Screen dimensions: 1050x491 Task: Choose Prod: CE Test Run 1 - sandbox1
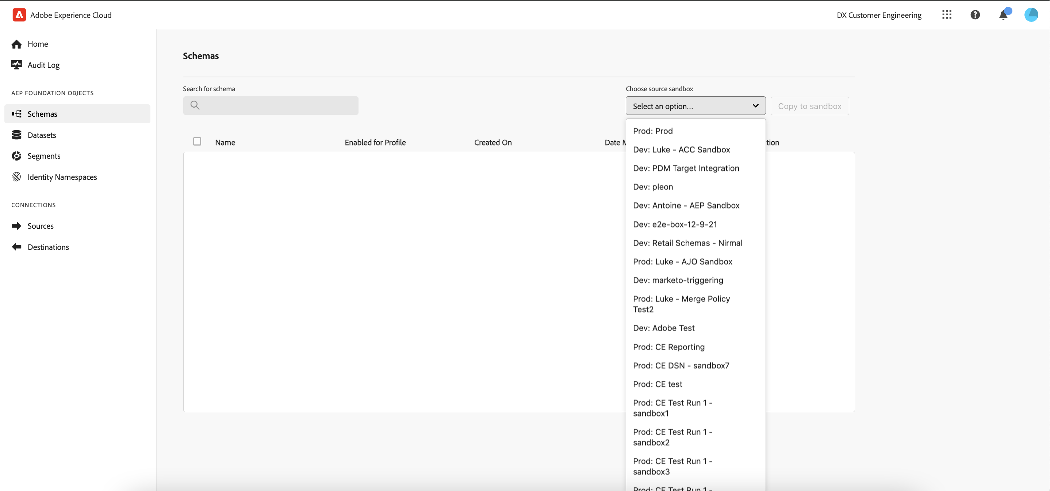click(695, 408)
